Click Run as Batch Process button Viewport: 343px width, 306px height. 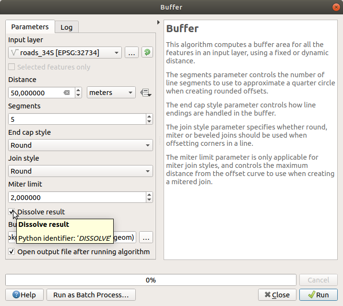[x=91, y=295]
